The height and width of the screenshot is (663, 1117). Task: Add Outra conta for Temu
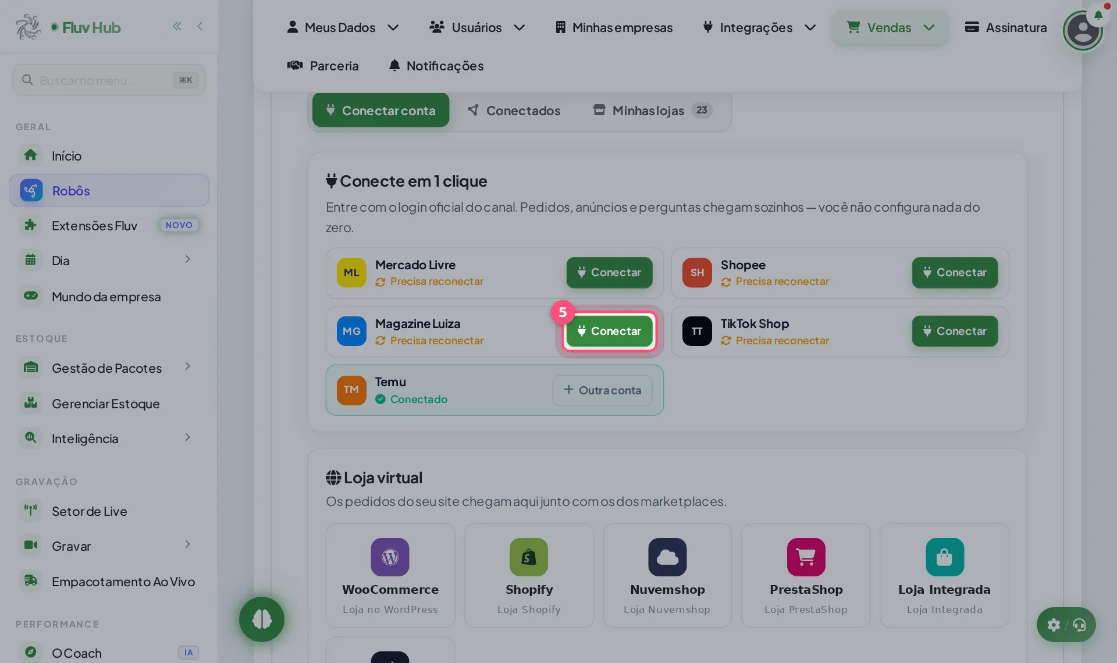coord(602,390)
